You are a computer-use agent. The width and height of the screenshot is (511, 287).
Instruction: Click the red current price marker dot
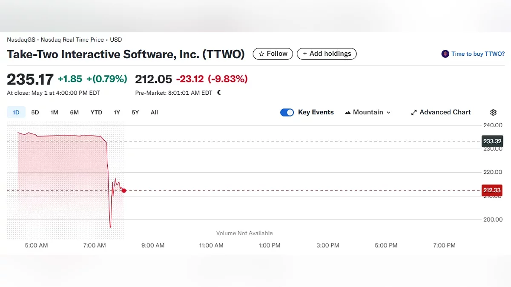point(124,190)
